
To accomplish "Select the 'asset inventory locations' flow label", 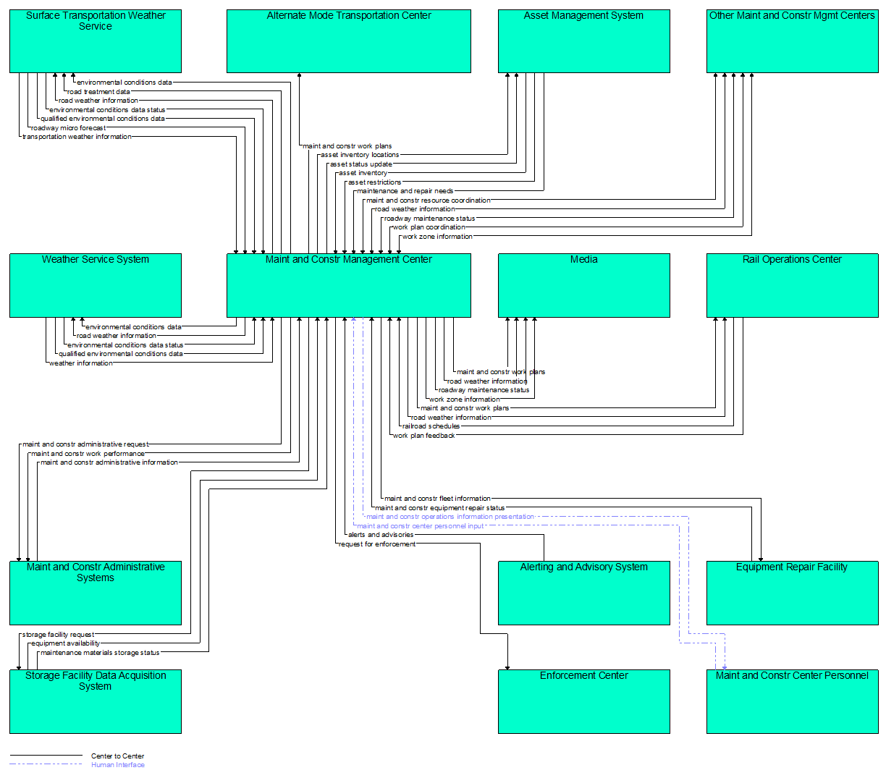I will [x=360, y=155].
